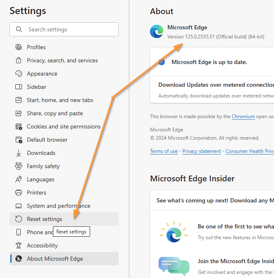Select Default browser label

click(x=47, y=140)
